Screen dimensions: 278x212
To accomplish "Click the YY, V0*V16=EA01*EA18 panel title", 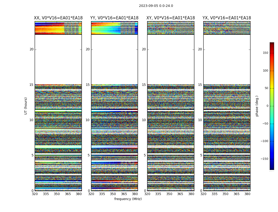I will [x=114, y=18].
